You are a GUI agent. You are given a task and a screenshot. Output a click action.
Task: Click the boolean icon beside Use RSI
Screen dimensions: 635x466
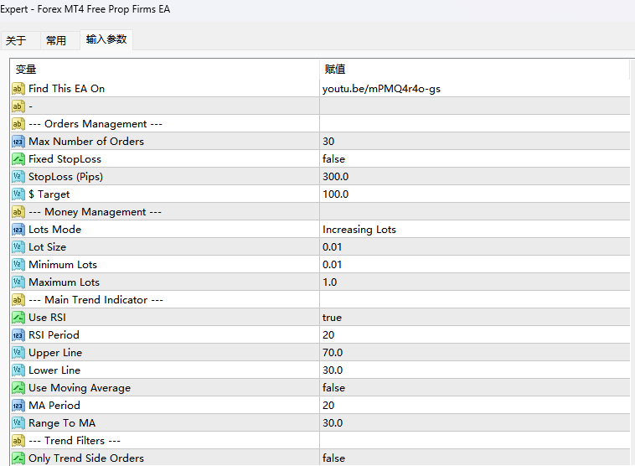click(x=18, y=318)
